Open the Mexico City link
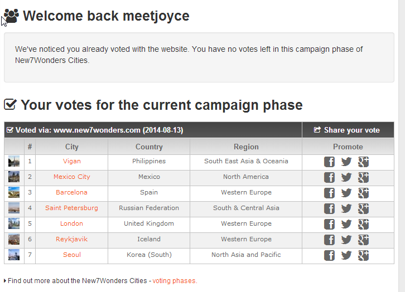The width and height of the screenshot is (405, 292). tap(72, 177)
